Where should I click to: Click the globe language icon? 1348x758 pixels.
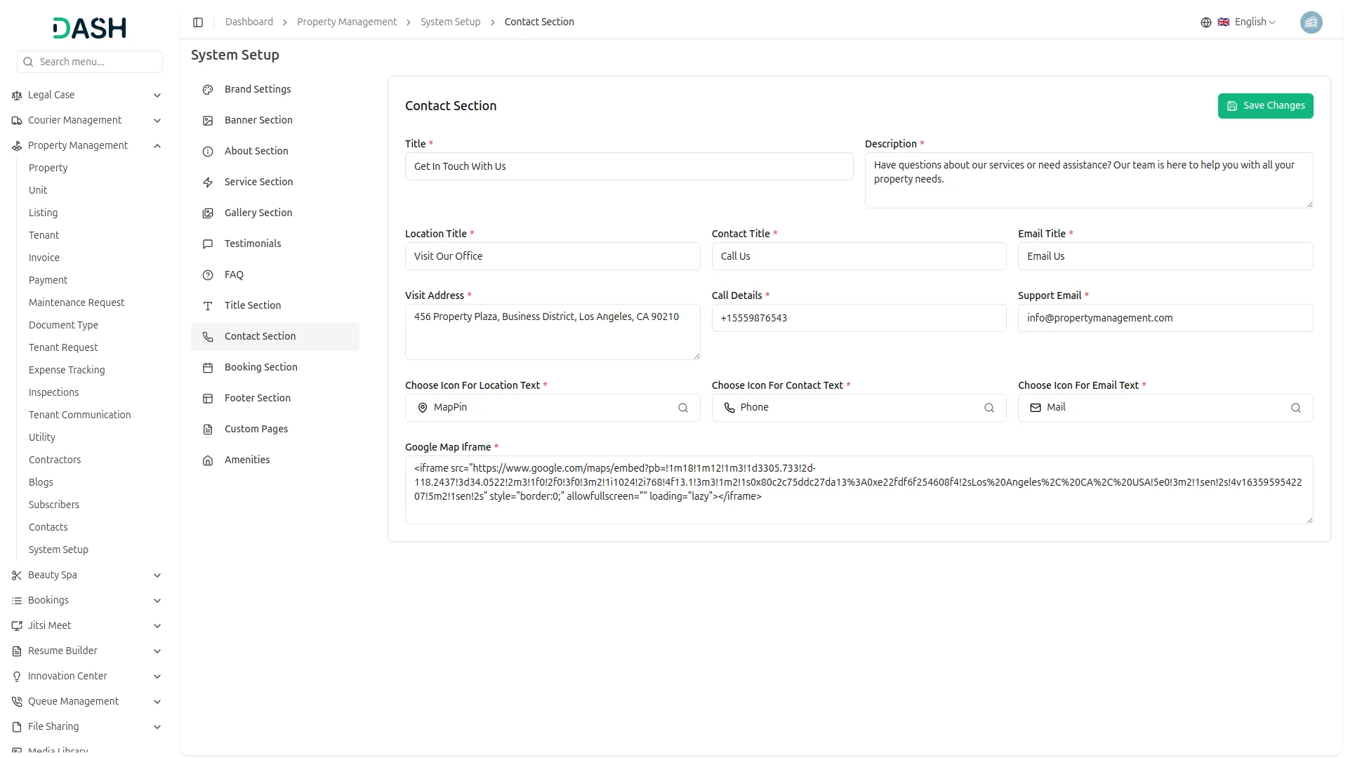click(x=1205, y=22)
